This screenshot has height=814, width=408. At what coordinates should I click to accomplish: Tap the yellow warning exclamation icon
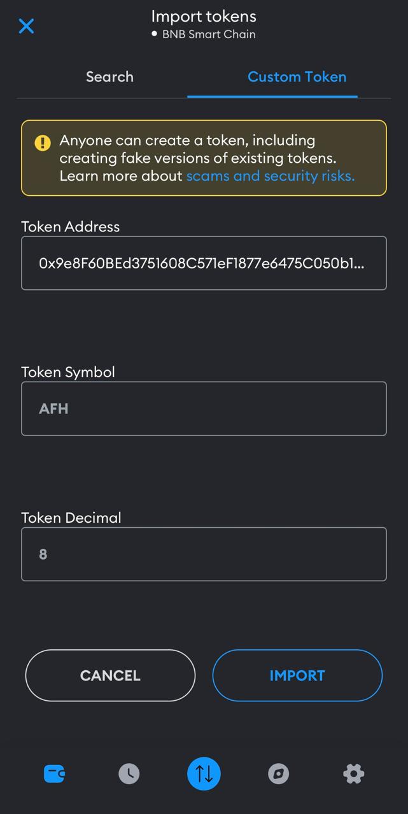(43, 142)
